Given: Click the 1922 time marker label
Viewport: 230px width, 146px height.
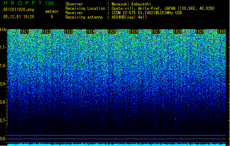Looking at the screenshot, I should click(46, 31).
